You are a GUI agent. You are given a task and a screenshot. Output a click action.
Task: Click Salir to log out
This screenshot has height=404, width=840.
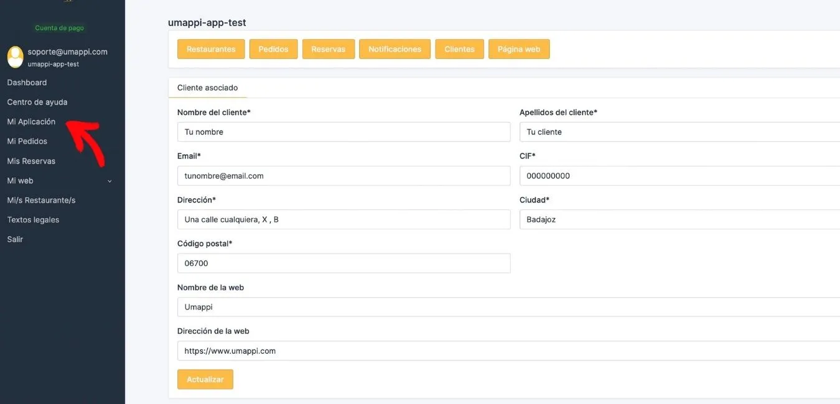[15, 239]
